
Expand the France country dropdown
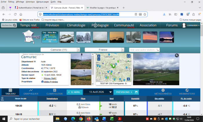[105, 50]
